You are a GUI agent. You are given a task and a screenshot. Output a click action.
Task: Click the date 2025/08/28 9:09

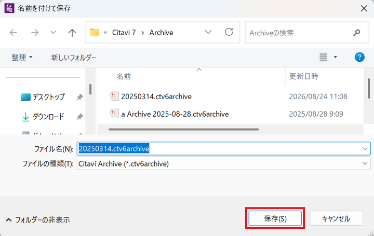316,114
